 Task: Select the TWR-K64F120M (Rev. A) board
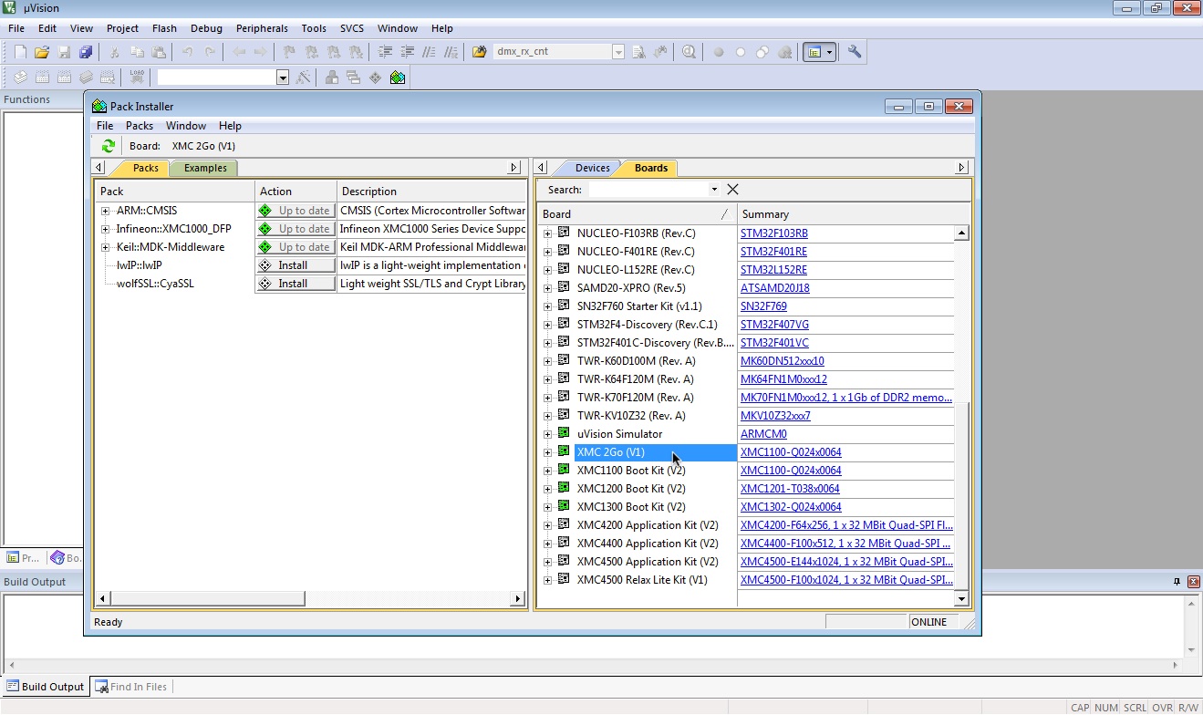(x=635, y=379)
